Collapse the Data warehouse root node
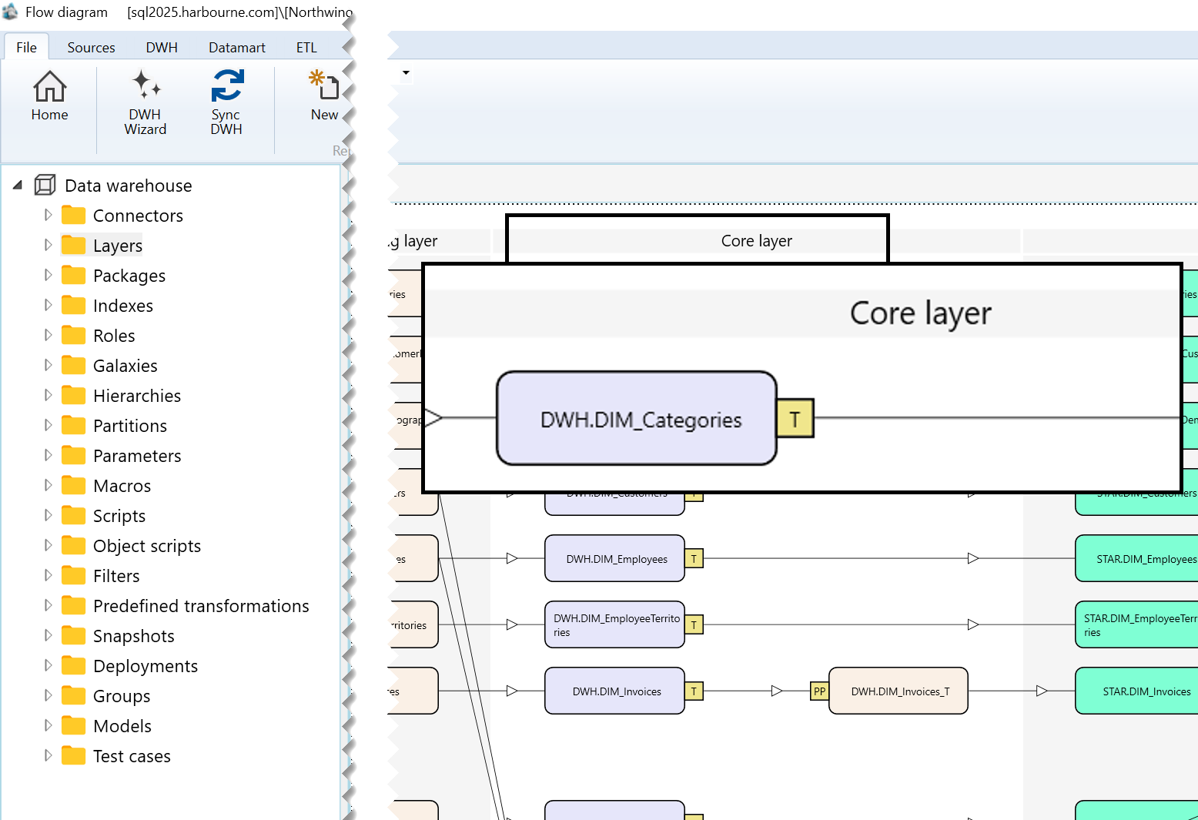1198x820 pixels. 18,185
